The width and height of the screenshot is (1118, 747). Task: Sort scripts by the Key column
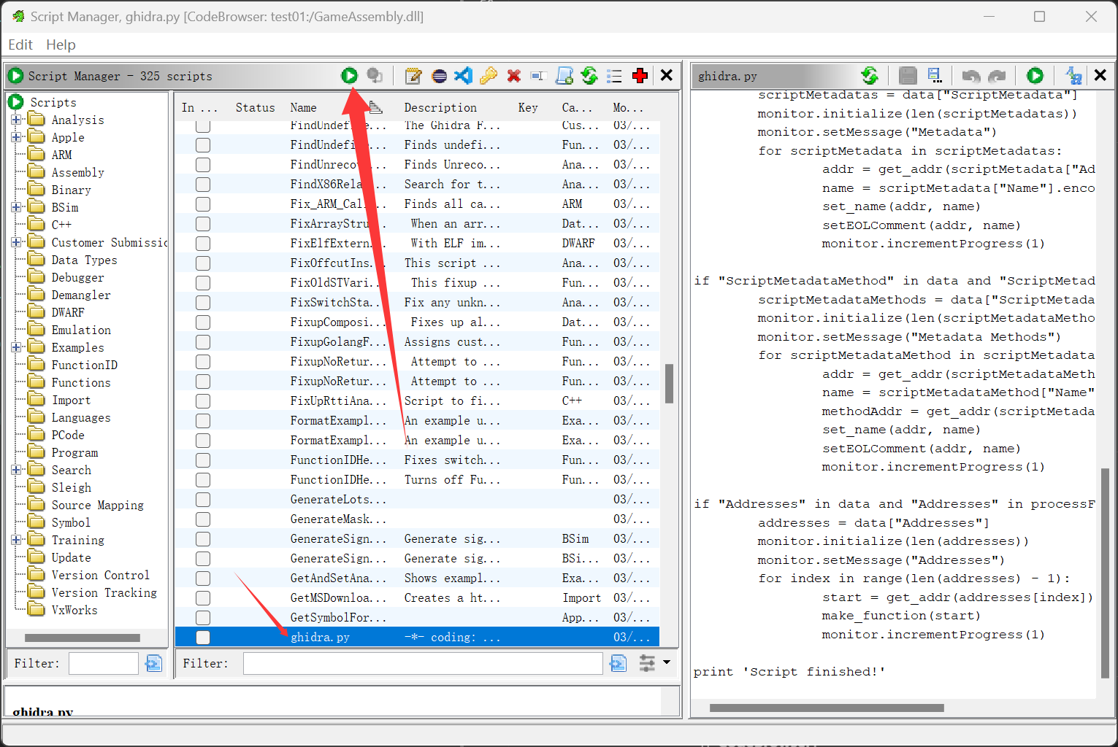pos(528,107)
